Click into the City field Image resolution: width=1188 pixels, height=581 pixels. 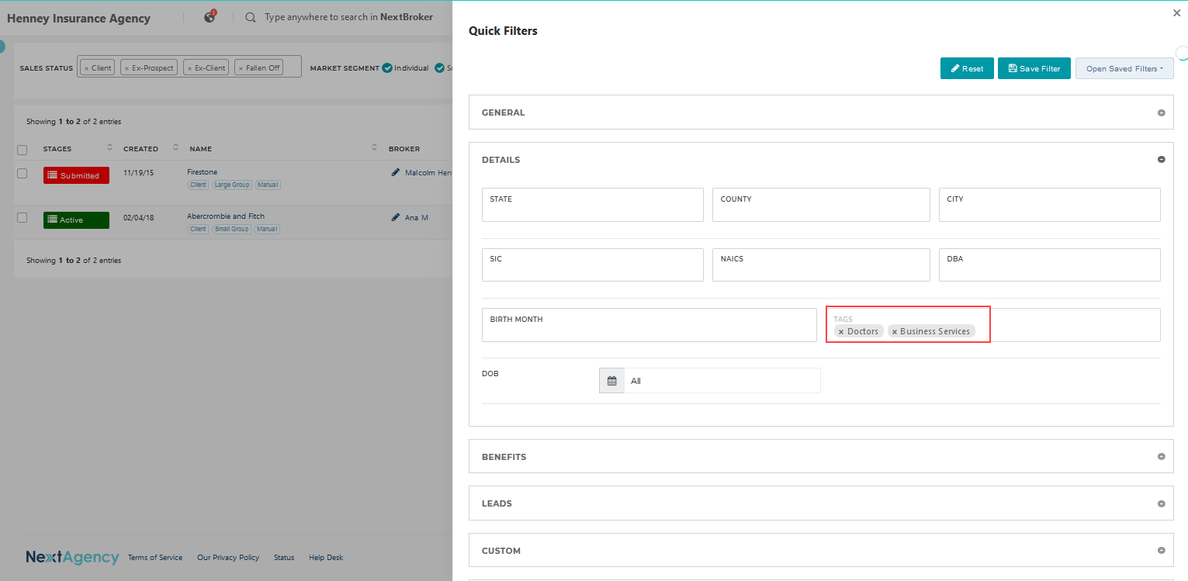click(x=1050, y=205)
